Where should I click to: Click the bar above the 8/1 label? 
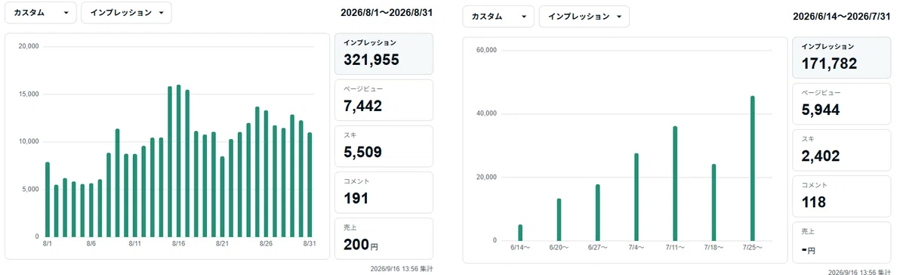[48, 199]
